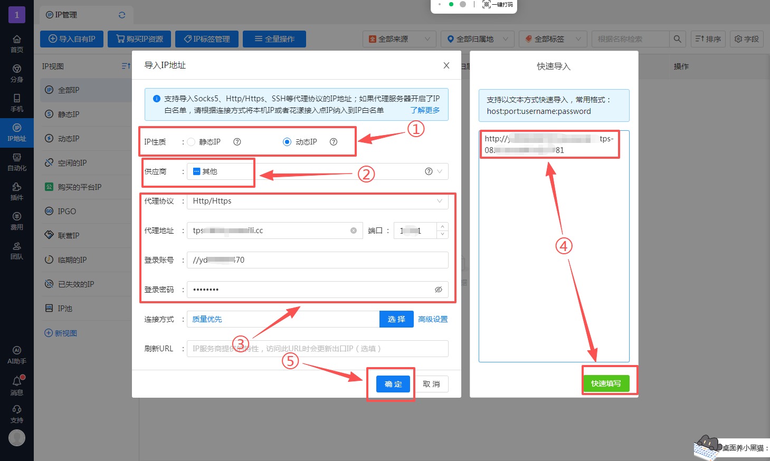Expand the 全部来源 filter dropdown
This screenshot has width=770, height=461.
pos(399,39)
